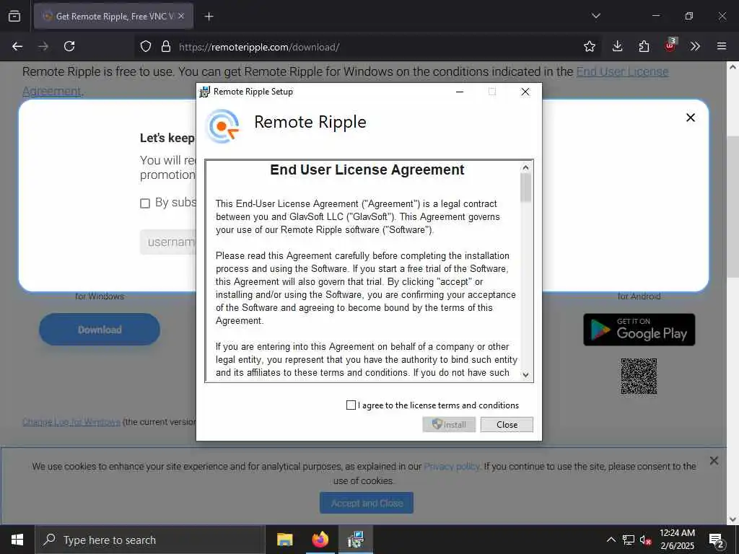The image size is (739, 554).
Task: Open File Explorer from taskbar
Action: 284,540
